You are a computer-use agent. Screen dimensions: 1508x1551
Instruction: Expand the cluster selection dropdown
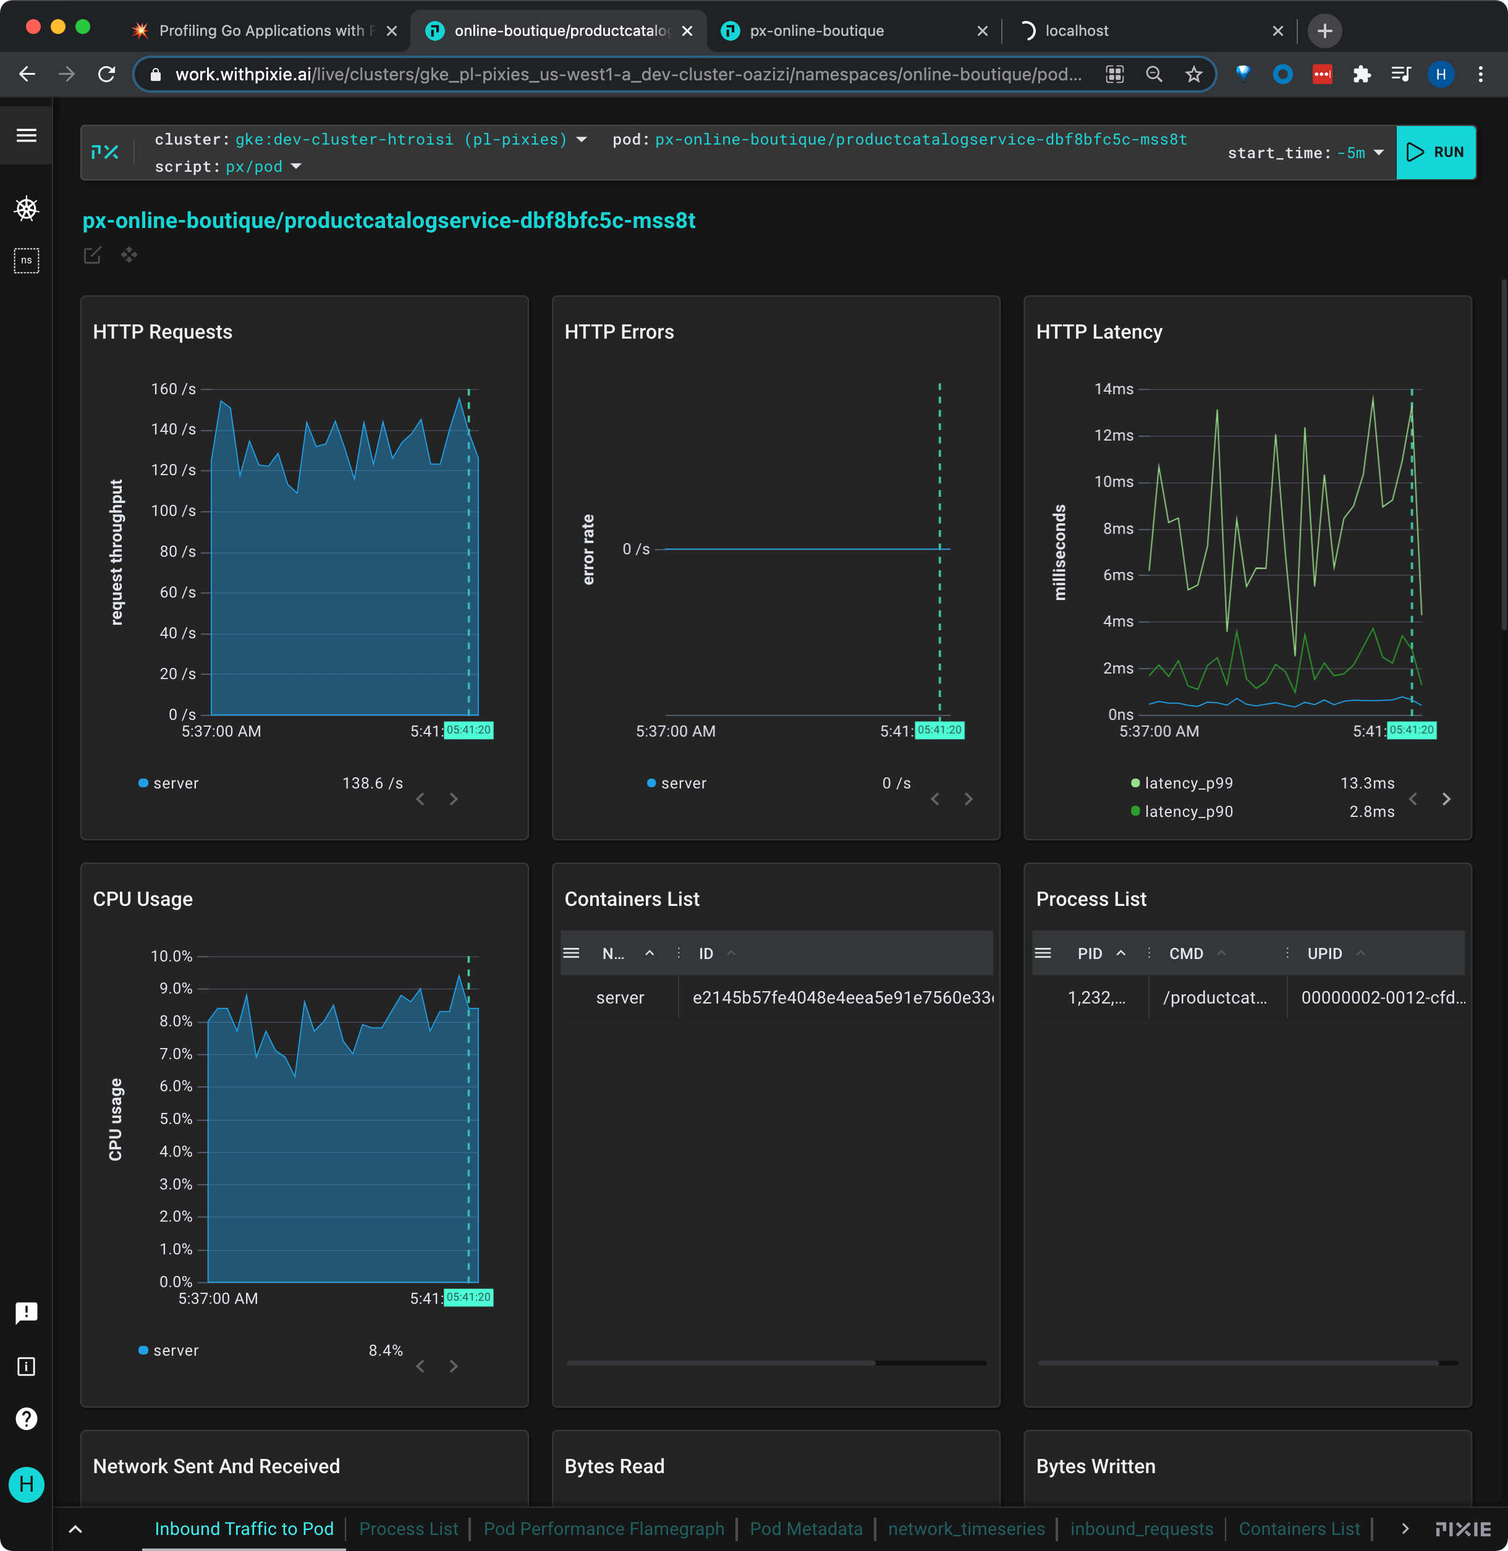(x=582, y=140)
